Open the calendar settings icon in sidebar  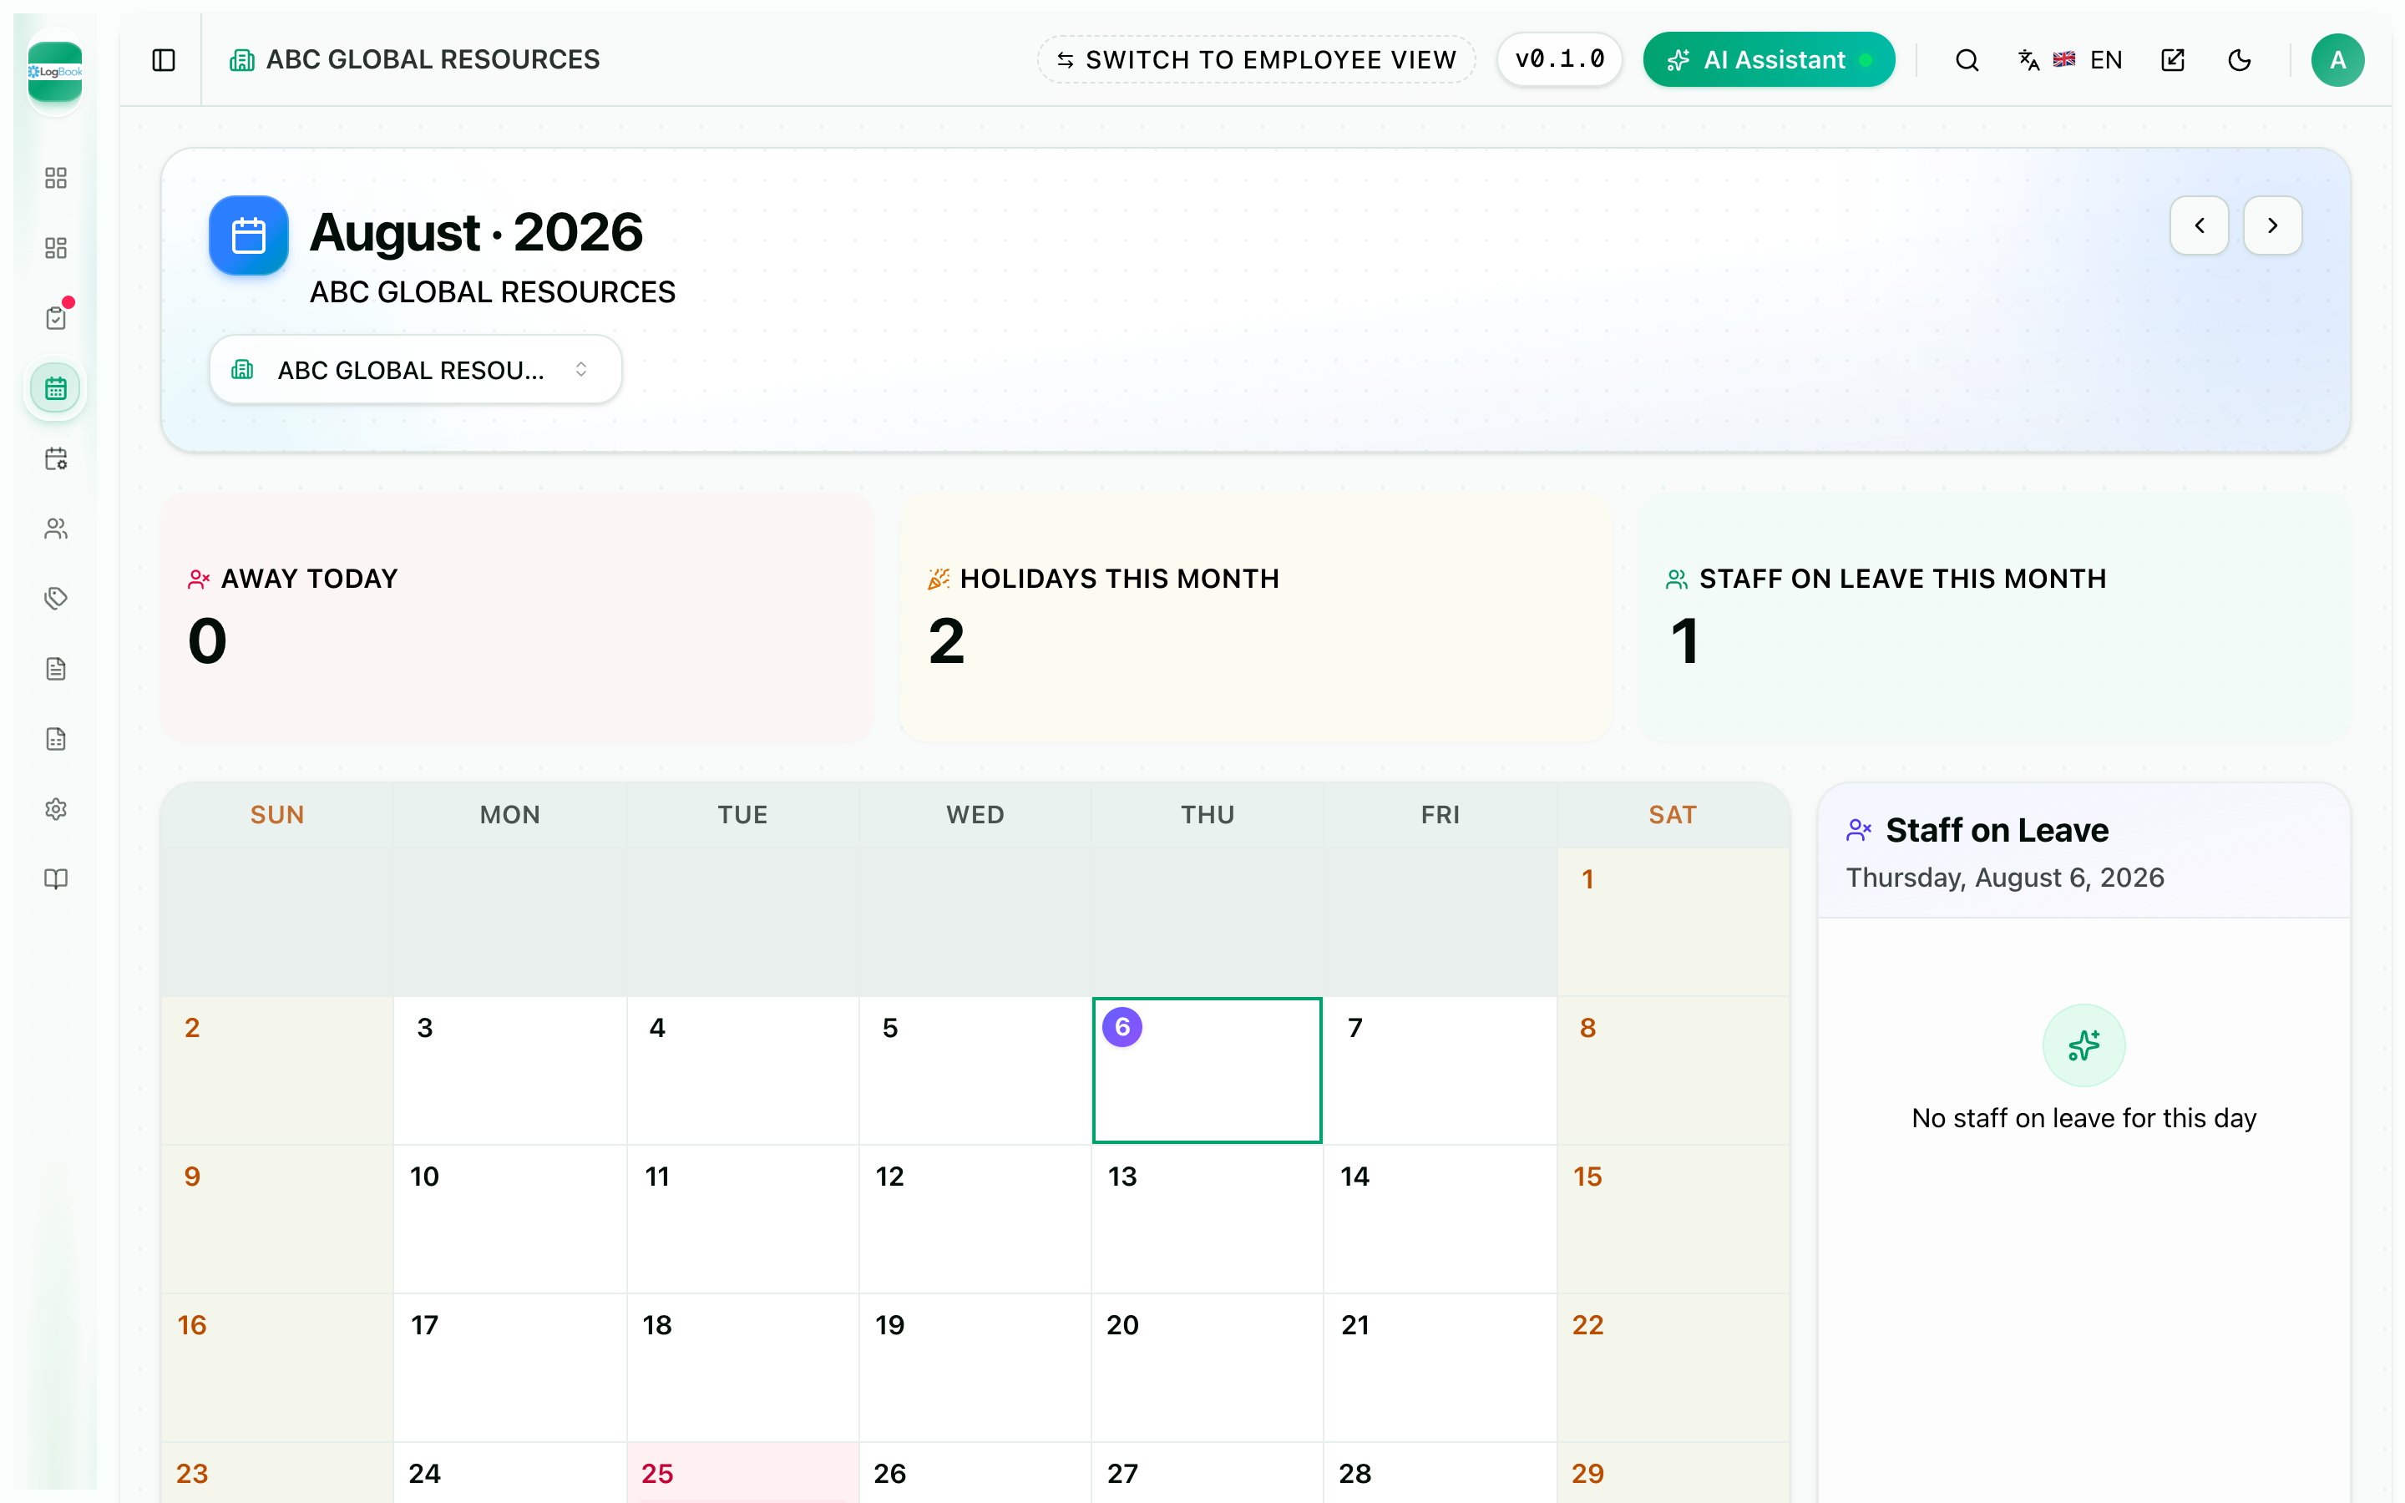[x=56, y=458]
